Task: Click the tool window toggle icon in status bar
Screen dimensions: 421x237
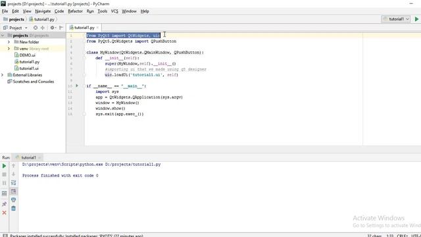Action: pyautogui.click(x=5, y=236)
